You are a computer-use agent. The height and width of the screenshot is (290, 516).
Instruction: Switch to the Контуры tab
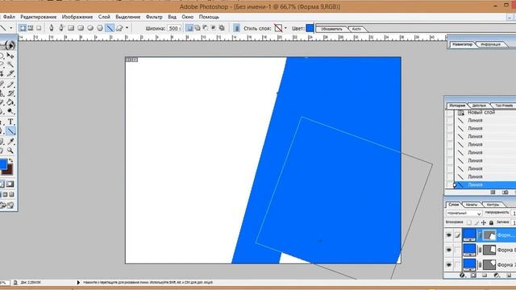click(493, 205)
